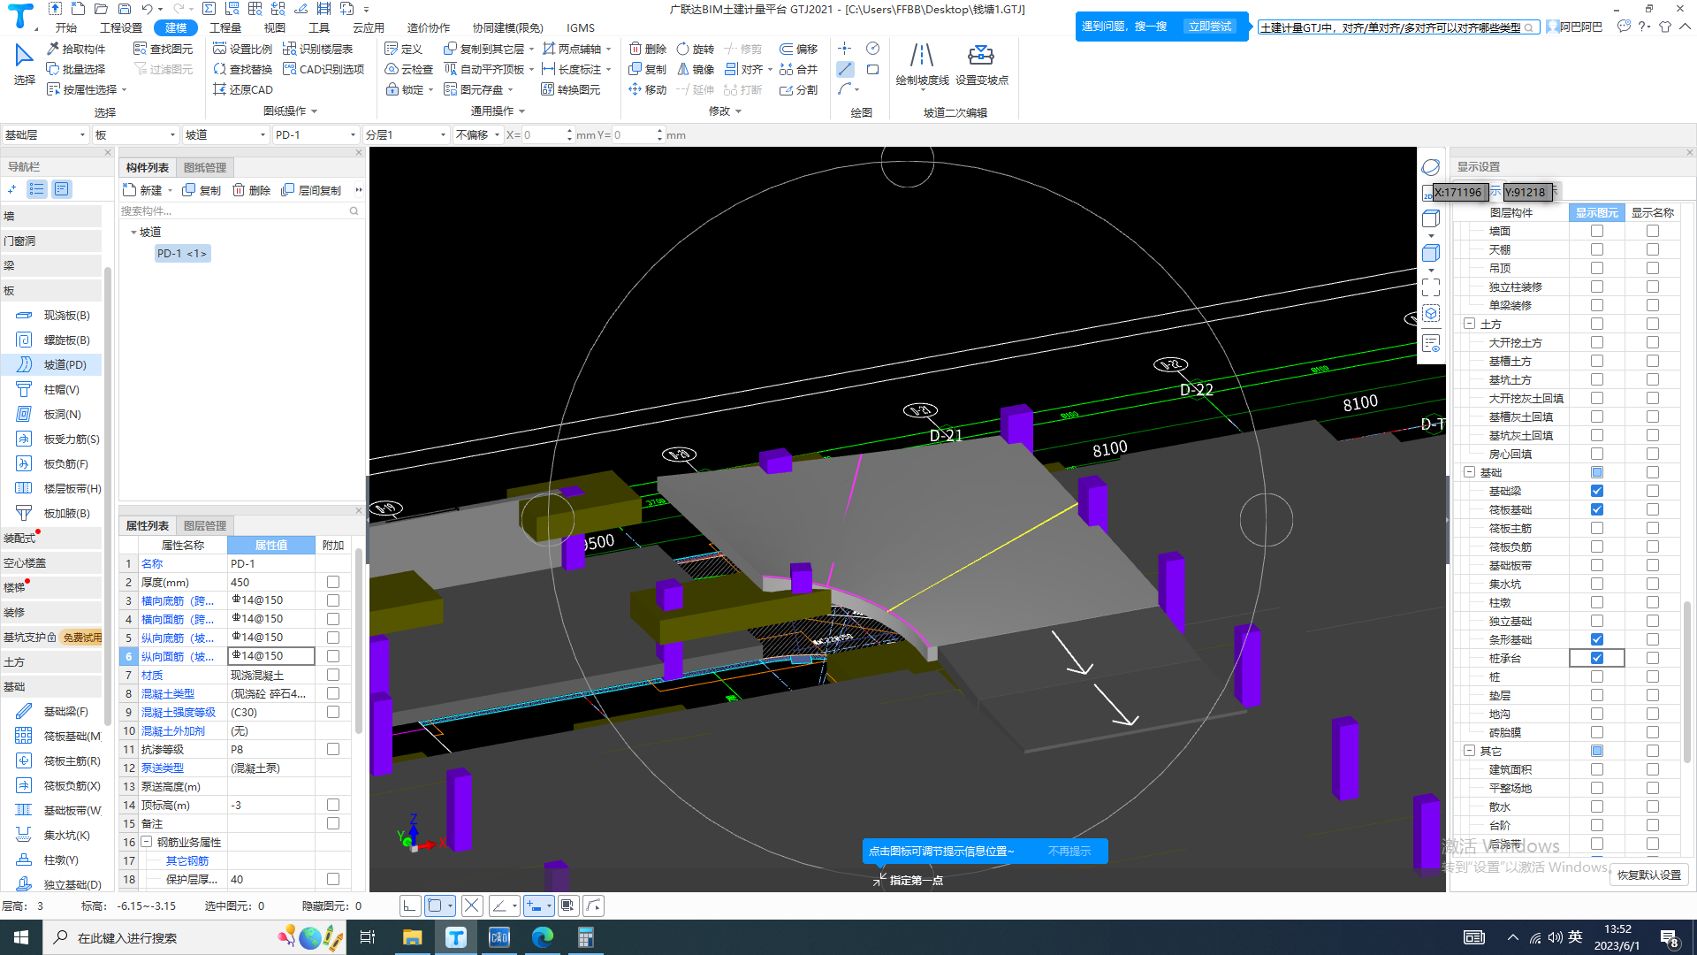This screenshot has height=955, width=1697.
Task: Click the 显示名称 column header
Action: point(1652,212)
